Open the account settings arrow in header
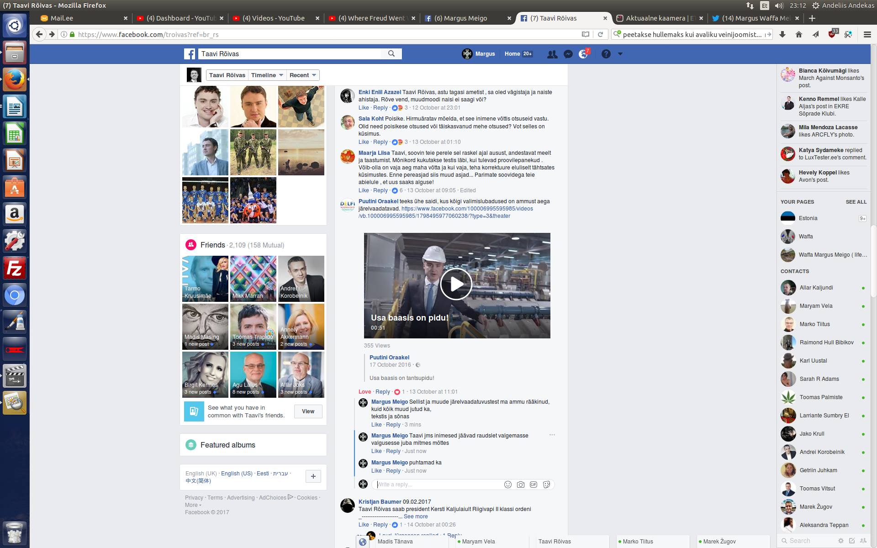Screen dimensions: 877x548 [620, 54]
